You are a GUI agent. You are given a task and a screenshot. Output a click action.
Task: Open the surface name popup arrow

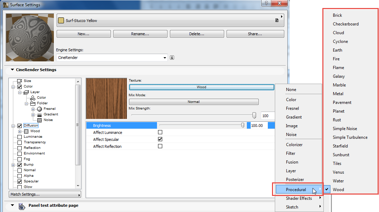click(x=281, y=16)
